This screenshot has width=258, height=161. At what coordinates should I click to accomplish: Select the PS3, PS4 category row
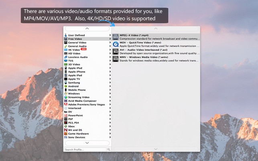pos(87,123)
